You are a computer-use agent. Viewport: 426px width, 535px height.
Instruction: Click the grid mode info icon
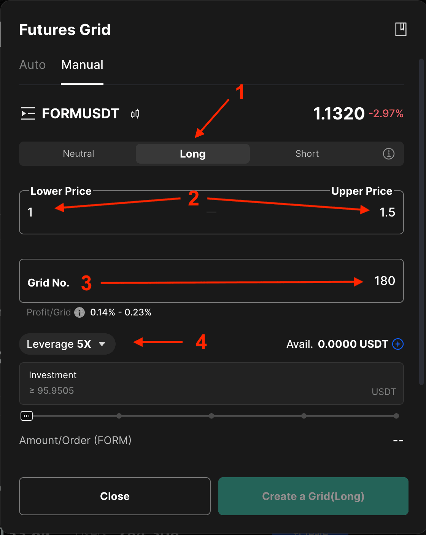click(x=388, y=154)
